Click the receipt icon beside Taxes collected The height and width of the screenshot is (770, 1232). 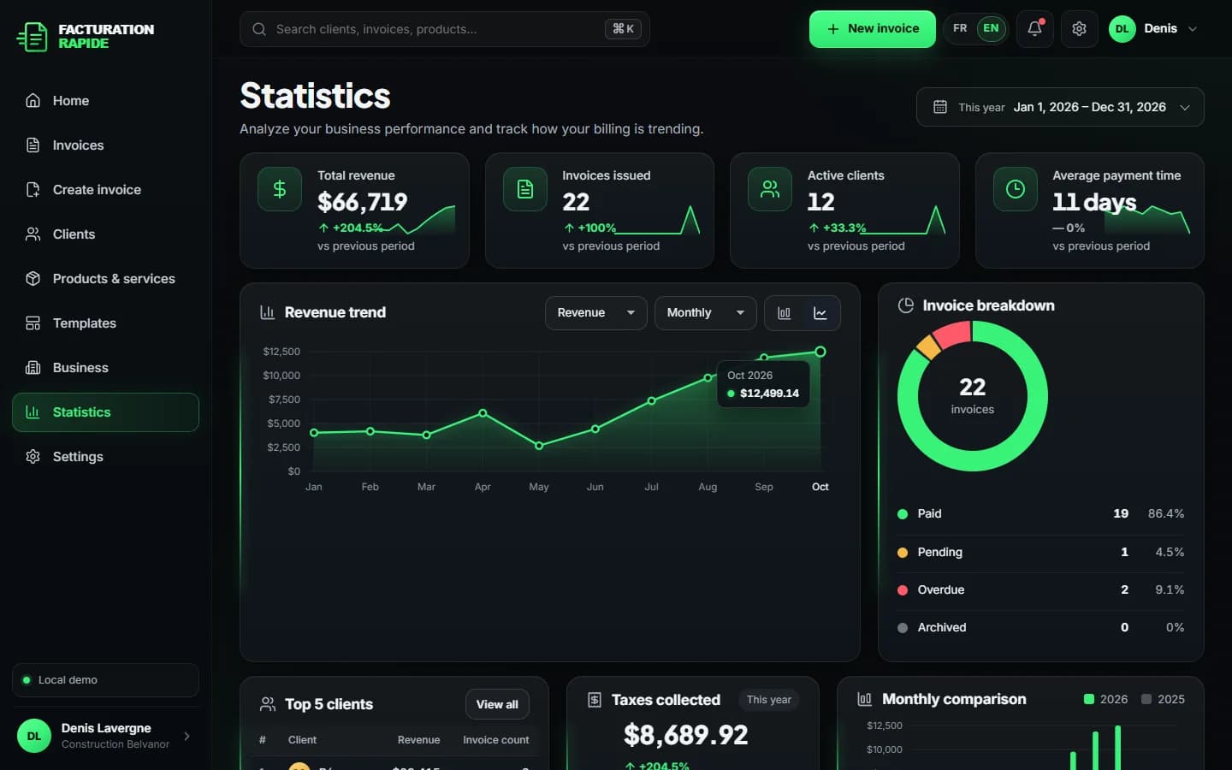click(x=595, y=700)
